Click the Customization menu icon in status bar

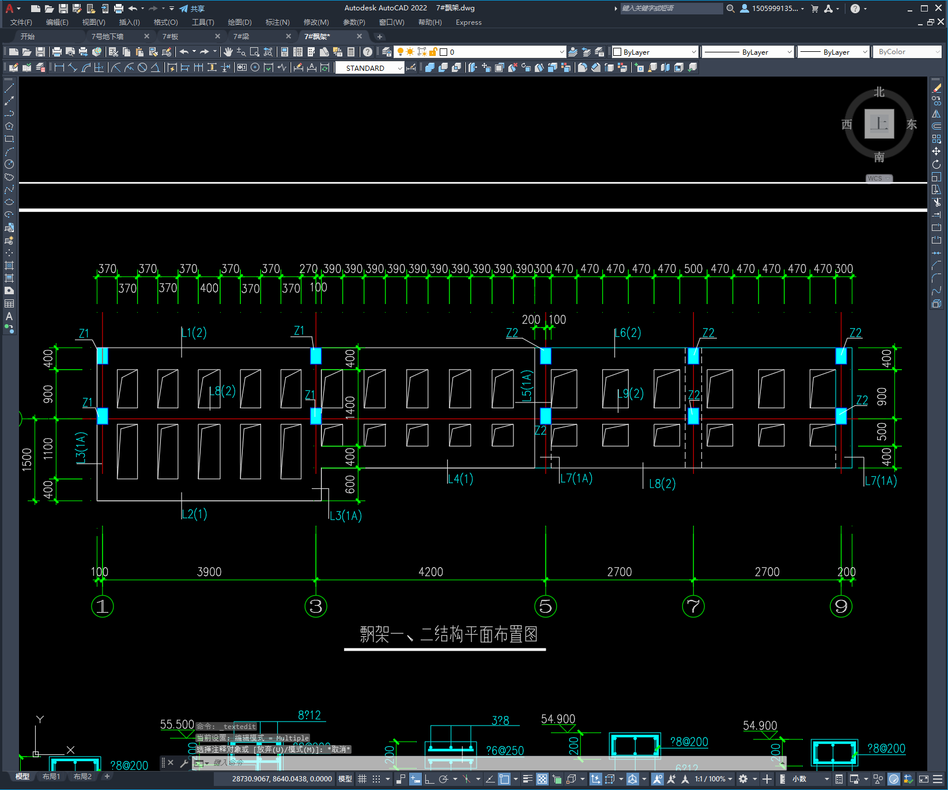coord(937,779)
